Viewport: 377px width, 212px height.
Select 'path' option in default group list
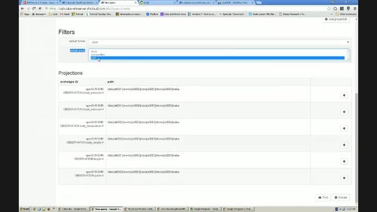click(217, 58)
